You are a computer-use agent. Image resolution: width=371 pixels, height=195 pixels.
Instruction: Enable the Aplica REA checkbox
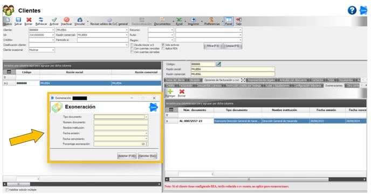[x=163, y=48]
